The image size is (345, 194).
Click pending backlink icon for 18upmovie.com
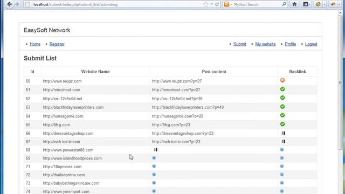282,167
